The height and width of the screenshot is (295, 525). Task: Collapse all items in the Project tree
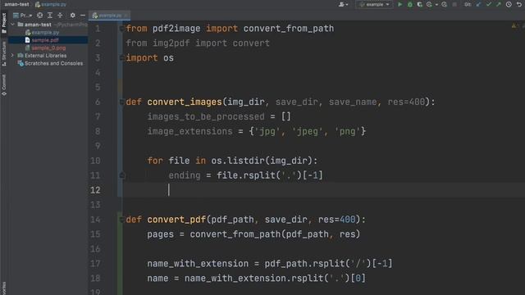60,16
